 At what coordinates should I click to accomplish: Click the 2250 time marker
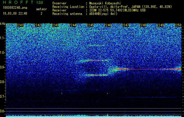178,25
